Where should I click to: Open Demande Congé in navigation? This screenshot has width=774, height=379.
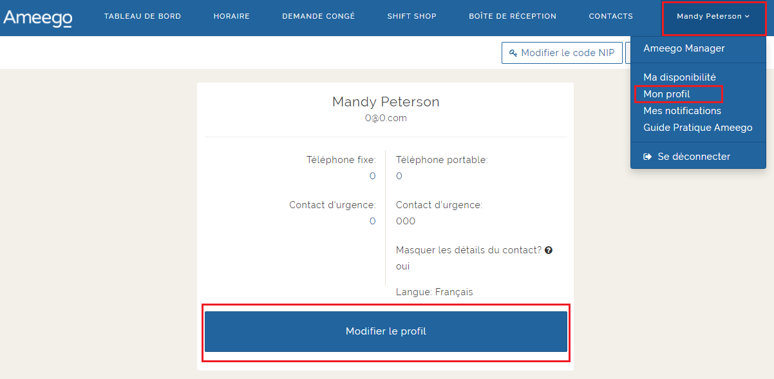point(318,17)
